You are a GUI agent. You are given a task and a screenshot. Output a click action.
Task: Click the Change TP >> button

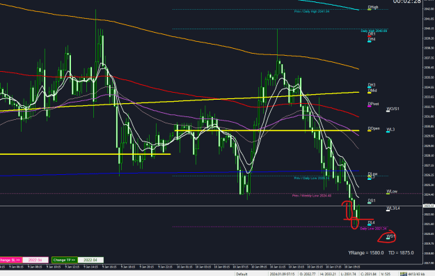point(65,260)
